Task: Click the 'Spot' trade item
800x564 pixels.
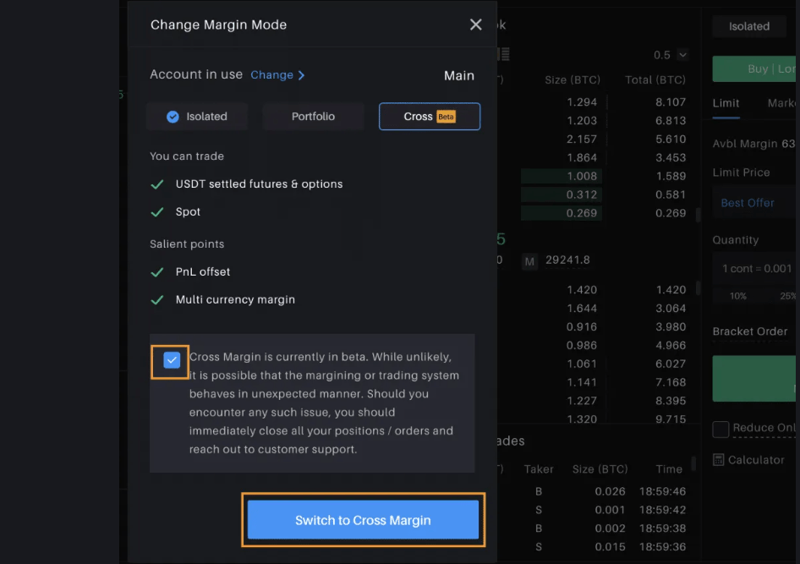Action: coord(188,211)
